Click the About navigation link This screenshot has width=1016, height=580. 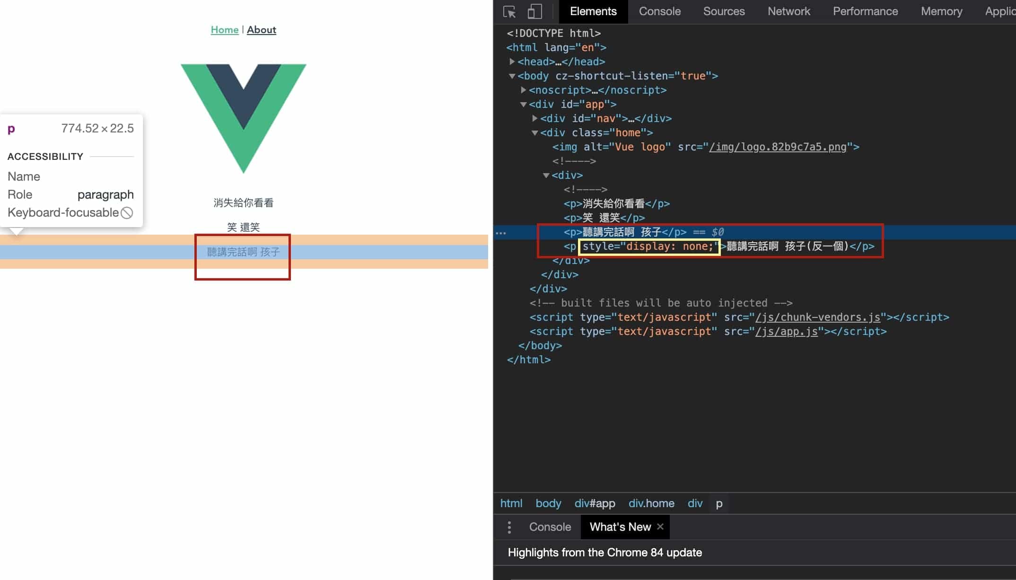point(261,30)
